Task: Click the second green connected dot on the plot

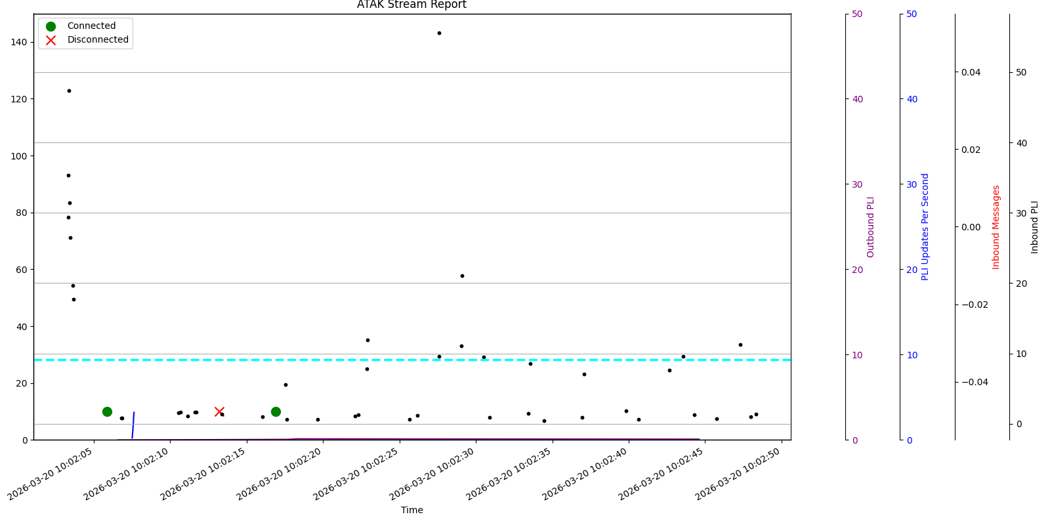Action: [276, 411]
